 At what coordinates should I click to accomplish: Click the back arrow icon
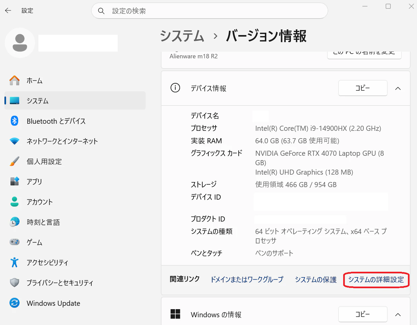click(x=8, y=11)
